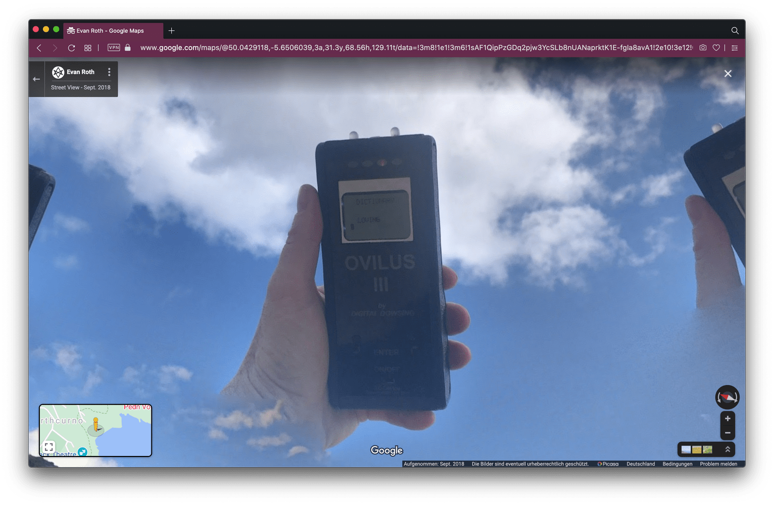Open the browser tab search magnifier
Viewport: 774px width, 505px height.
pos(735,30)
